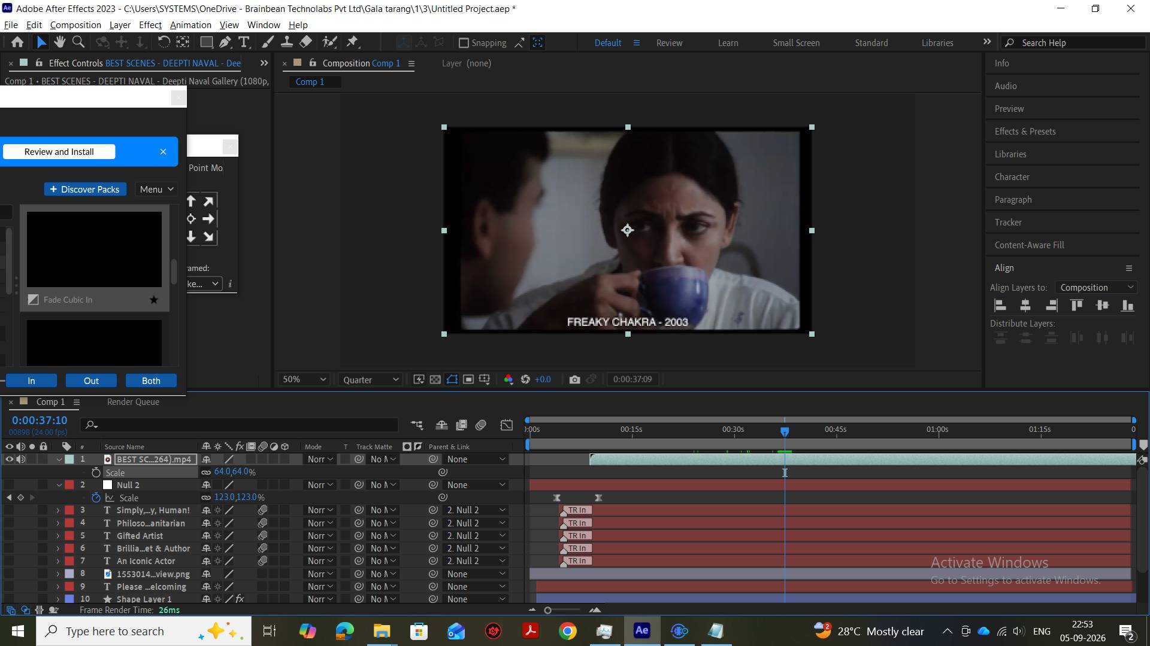
Task: Expand the Simply,...y, Human! layer
Action: 58,510
